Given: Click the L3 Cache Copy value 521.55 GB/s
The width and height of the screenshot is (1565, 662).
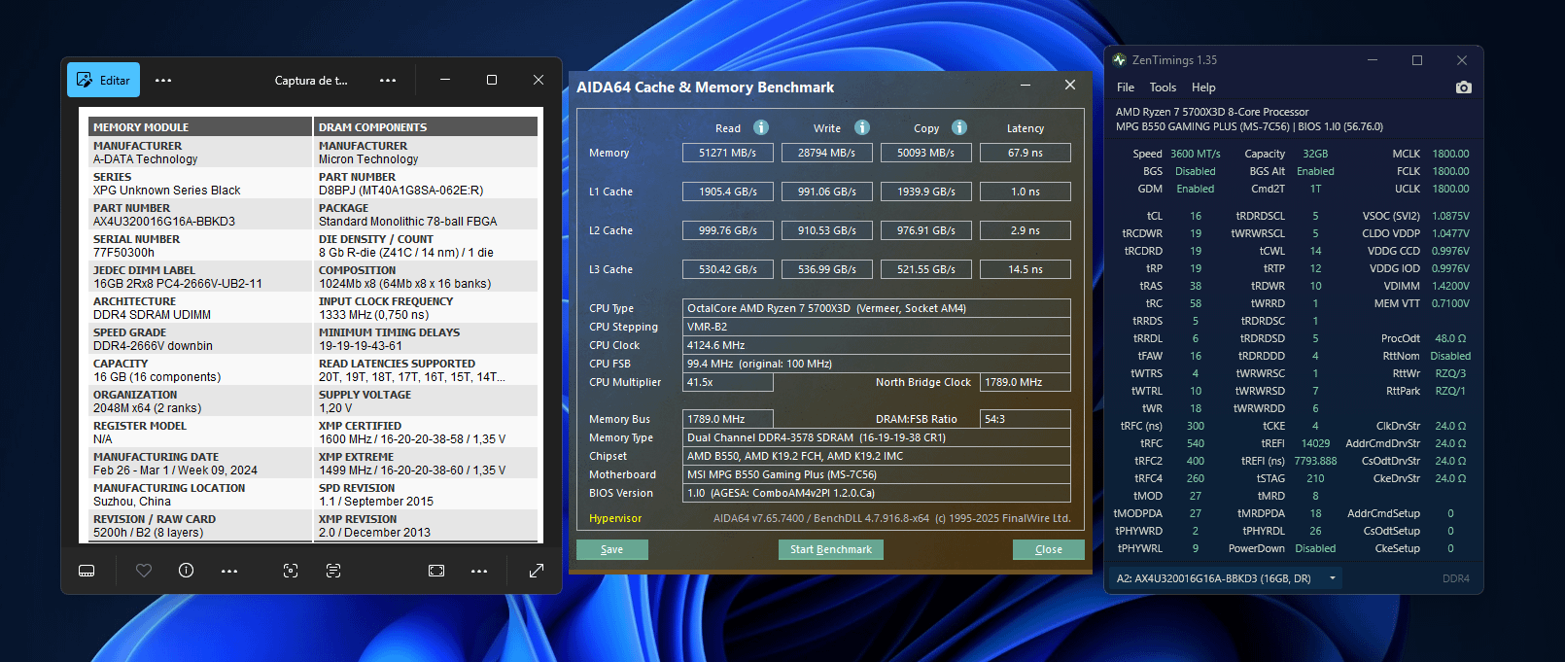Looking at the screenshot, I should [926, 269].
